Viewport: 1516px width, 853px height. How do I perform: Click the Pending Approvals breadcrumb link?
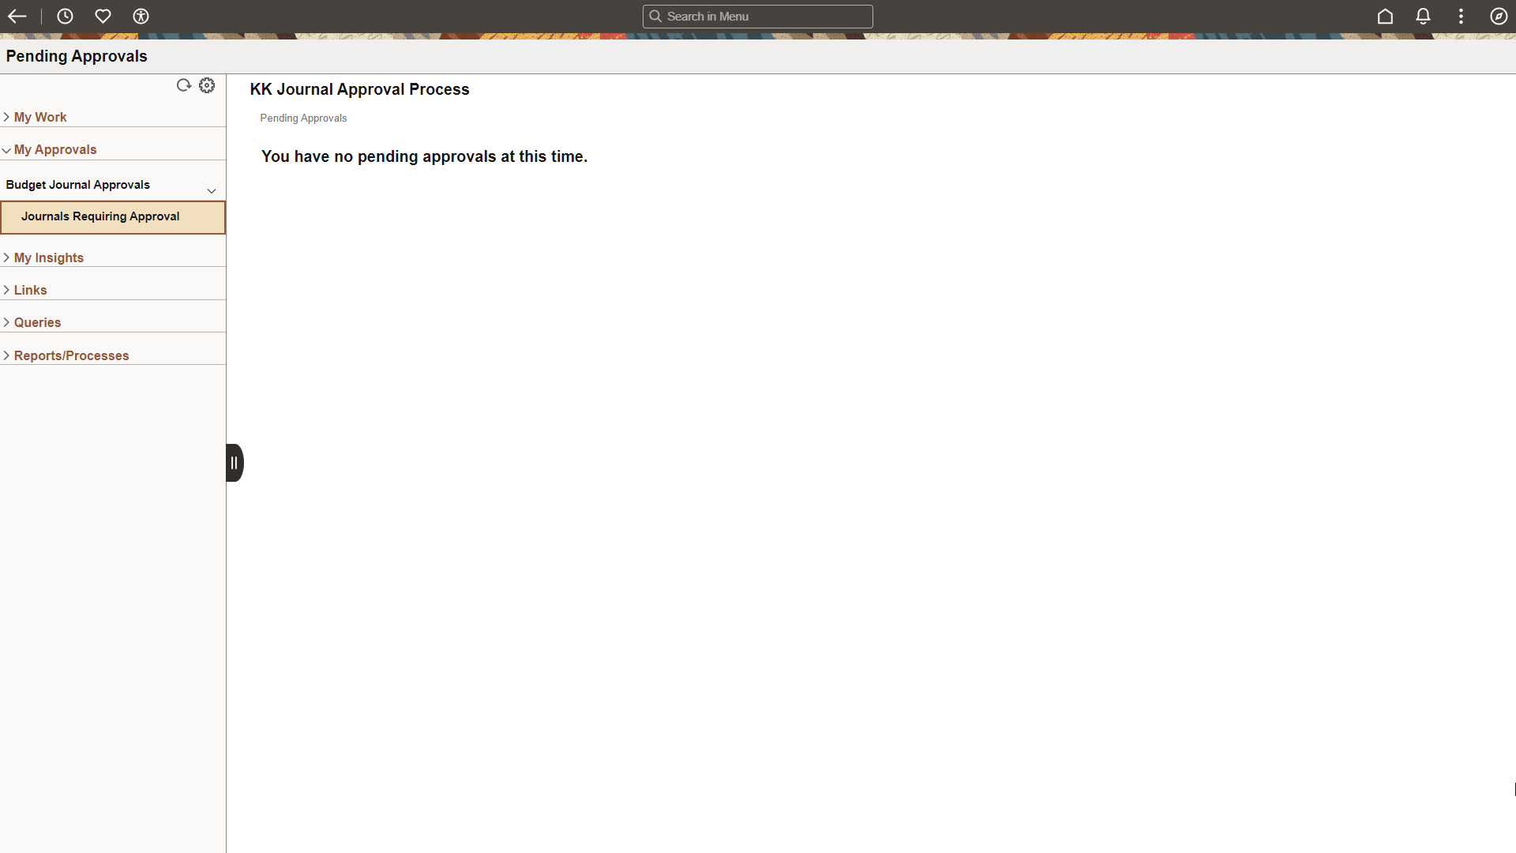(x=303, y=117)
